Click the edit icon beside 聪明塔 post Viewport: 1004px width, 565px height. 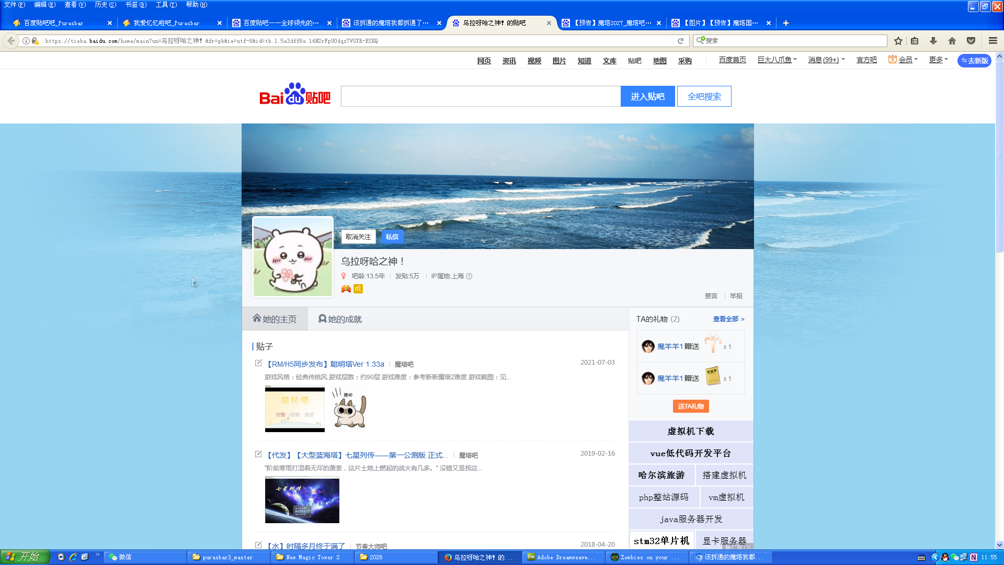tap(258, 363)
